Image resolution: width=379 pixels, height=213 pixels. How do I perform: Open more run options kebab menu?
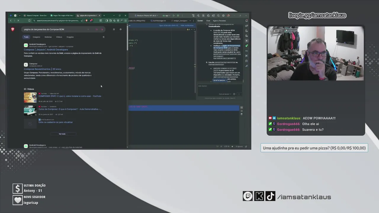(182, 15)
